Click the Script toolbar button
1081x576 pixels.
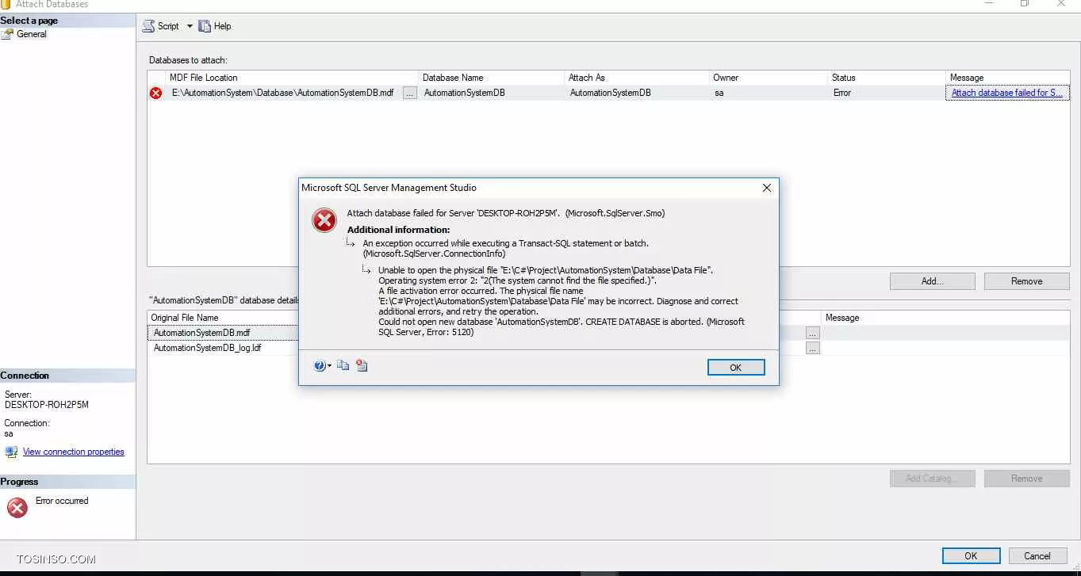tap(161, 26)
